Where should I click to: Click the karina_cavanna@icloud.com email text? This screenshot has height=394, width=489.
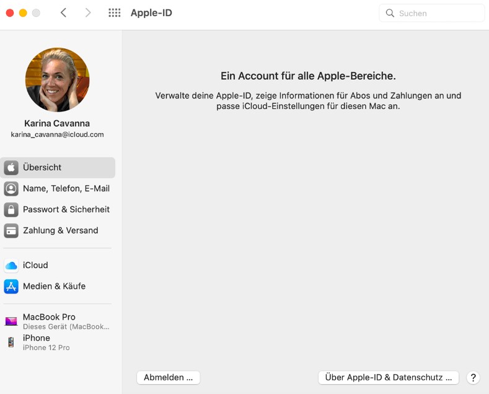click(x=58, y=134)
